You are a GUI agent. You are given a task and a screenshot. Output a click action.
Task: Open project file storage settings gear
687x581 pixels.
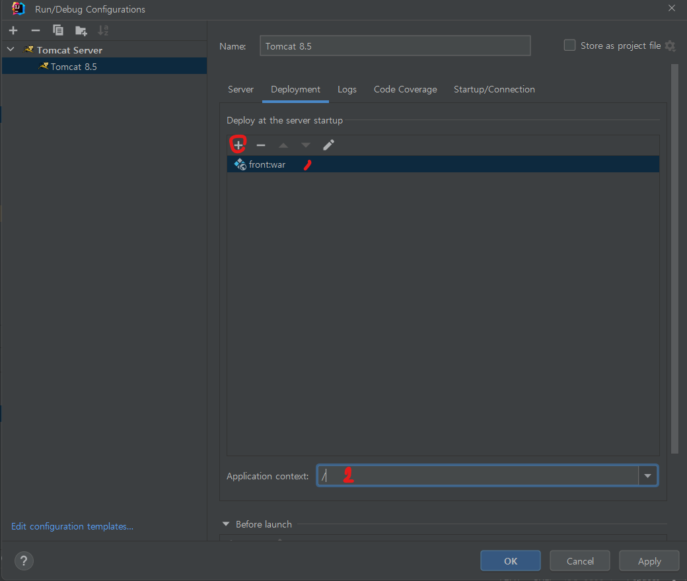[670, 46]
